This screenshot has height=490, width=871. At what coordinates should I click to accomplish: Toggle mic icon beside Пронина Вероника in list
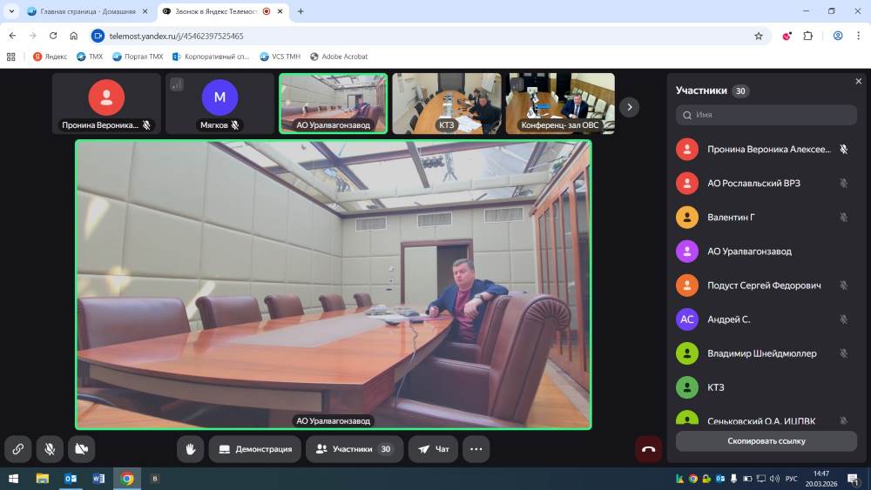pyautogui.click(x=843, y=150)
